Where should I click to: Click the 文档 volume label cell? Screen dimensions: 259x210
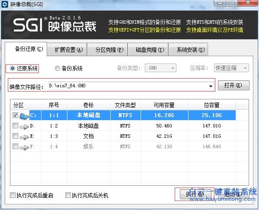tap(89, 136)
